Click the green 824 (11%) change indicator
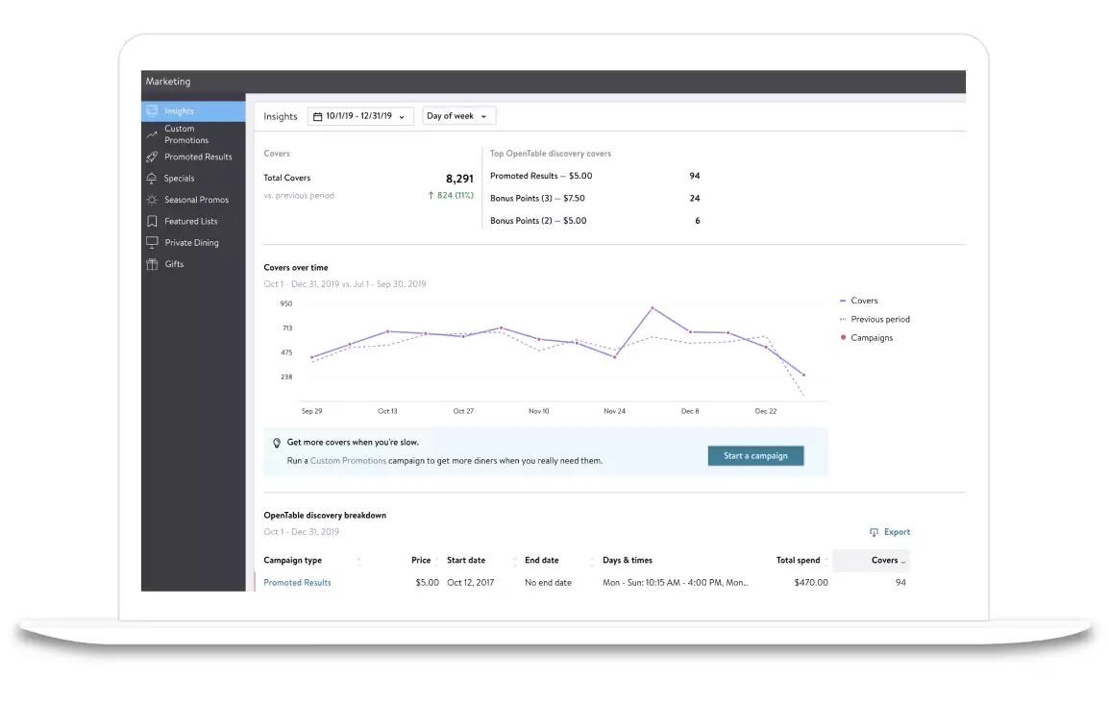This screenshot has width=1109, height=703. click(x=451, y=196)
